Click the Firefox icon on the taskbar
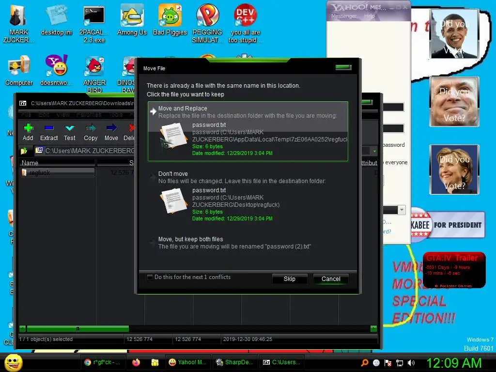496x372 pixels. [x=136, y=362]
